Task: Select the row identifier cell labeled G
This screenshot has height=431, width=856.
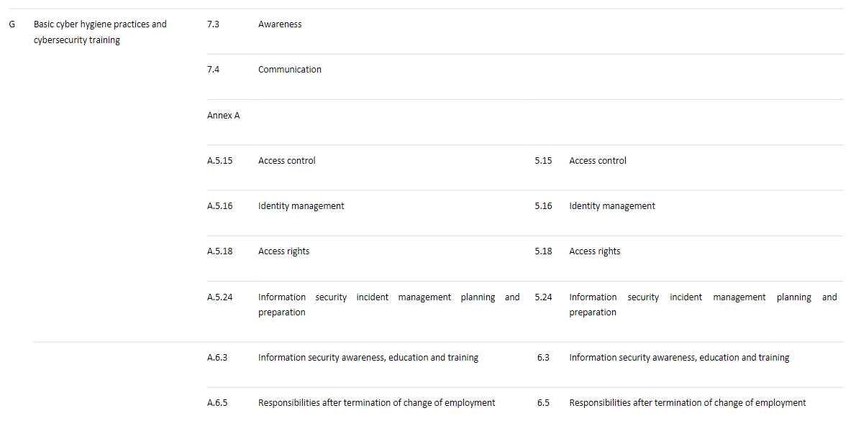Action: (x=12, y=24)
